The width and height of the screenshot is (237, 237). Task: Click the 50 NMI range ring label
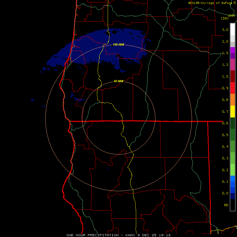tap(118, 81)
